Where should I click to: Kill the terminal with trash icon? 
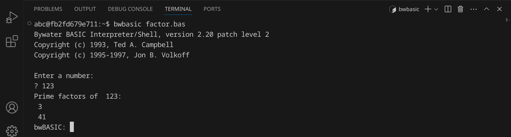(461, 9)
